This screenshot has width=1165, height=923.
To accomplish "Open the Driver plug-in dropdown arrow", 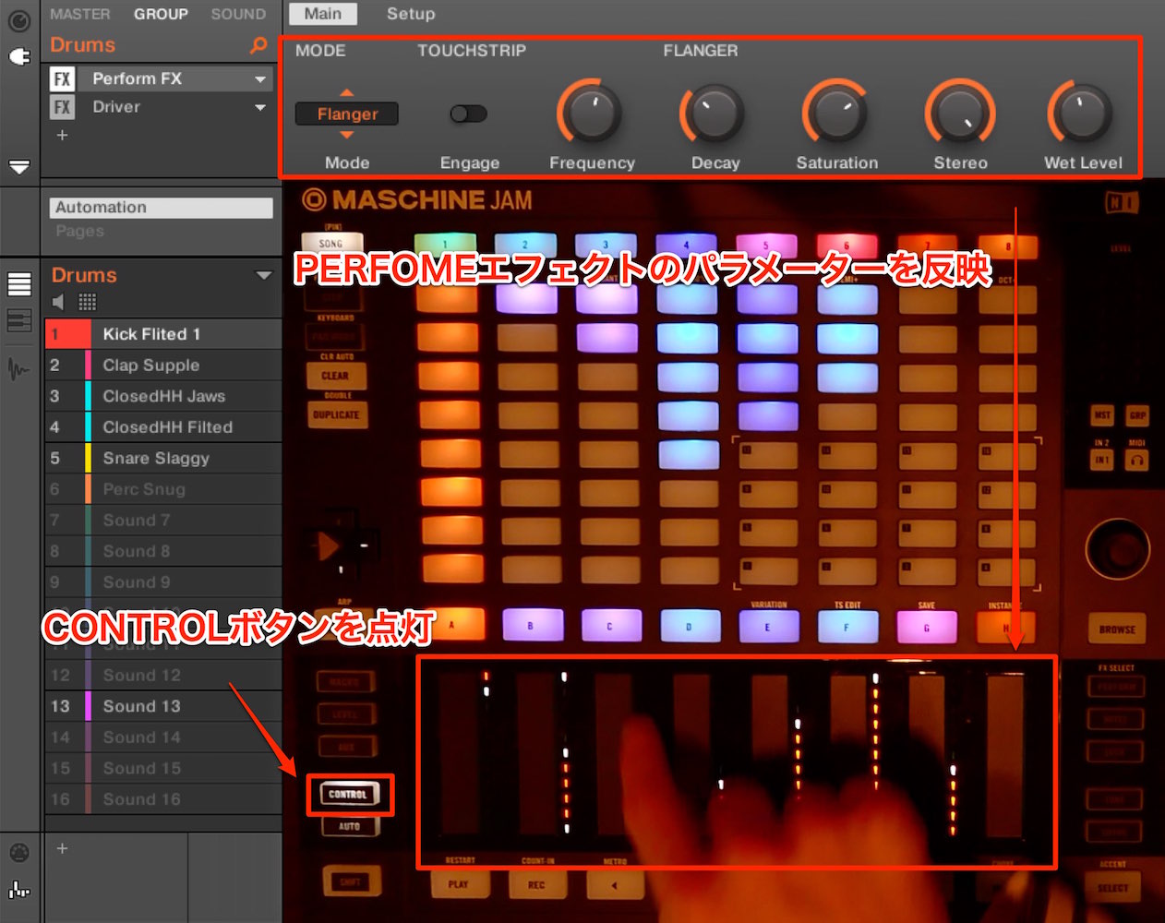I will coord(260,108).
